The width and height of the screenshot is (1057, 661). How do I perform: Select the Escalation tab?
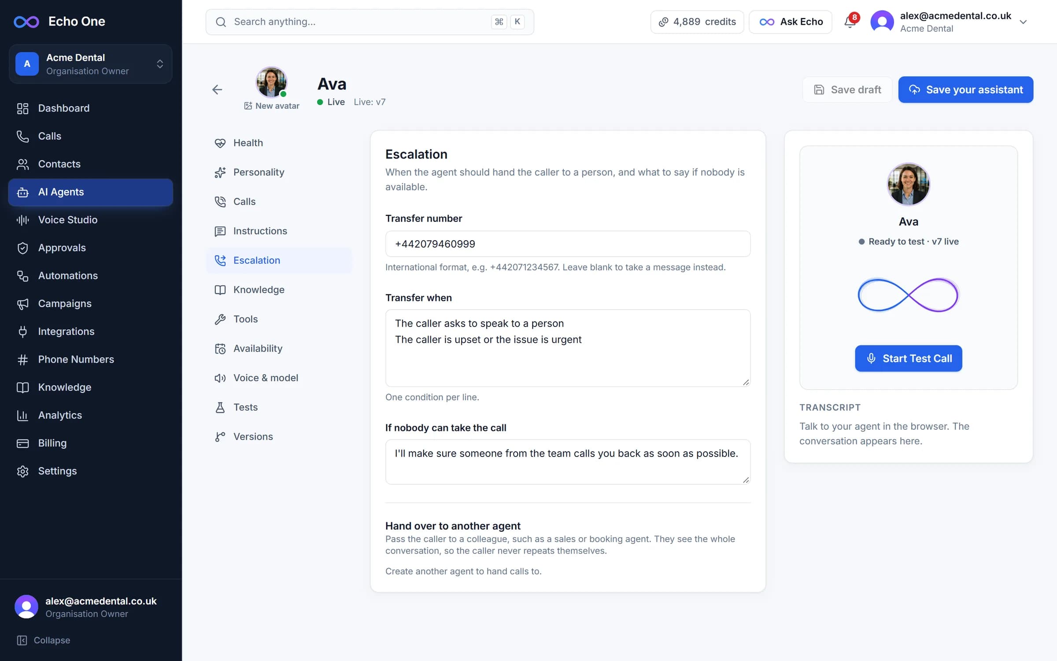[x=279, y=260]
